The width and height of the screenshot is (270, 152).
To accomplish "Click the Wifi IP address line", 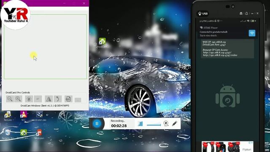I will [x=214, y=42].
